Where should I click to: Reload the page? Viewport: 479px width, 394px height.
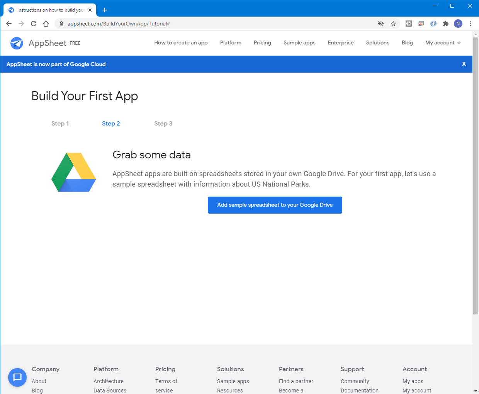pyautogui.click(x=34, y=24)
